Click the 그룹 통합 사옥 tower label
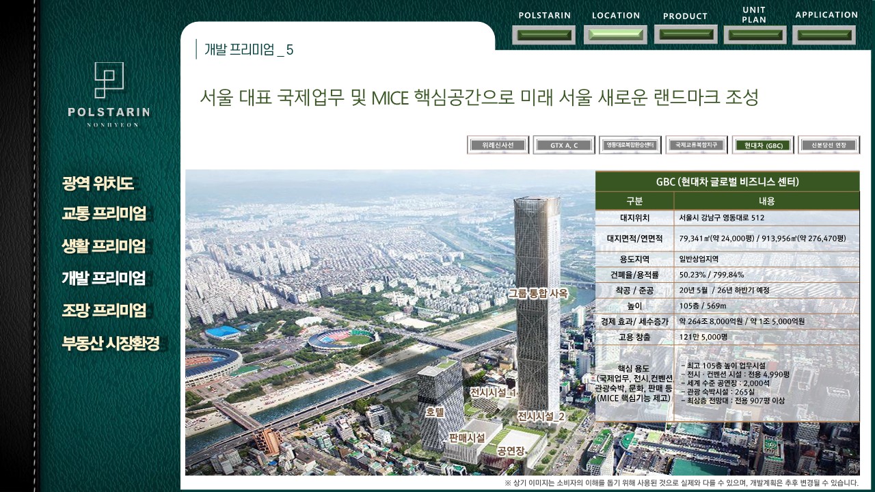The image size is (875, 492). point(539,293)
